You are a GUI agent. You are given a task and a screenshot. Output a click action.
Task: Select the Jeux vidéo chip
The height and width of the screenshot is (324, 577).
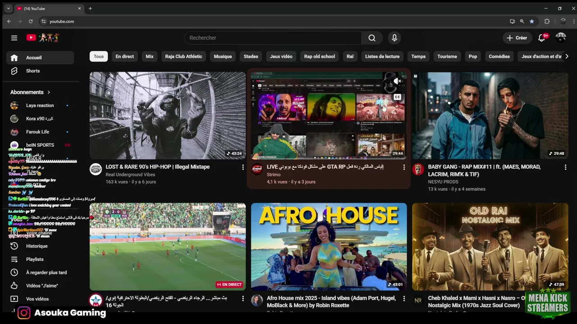coord(281,56)
